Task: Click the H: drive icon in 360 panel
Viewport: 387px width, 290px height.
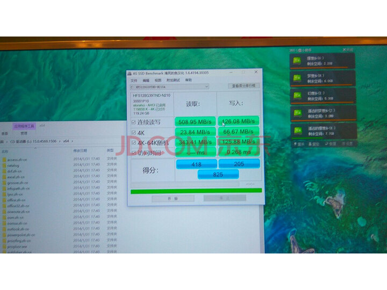Action: click(297, 78)
